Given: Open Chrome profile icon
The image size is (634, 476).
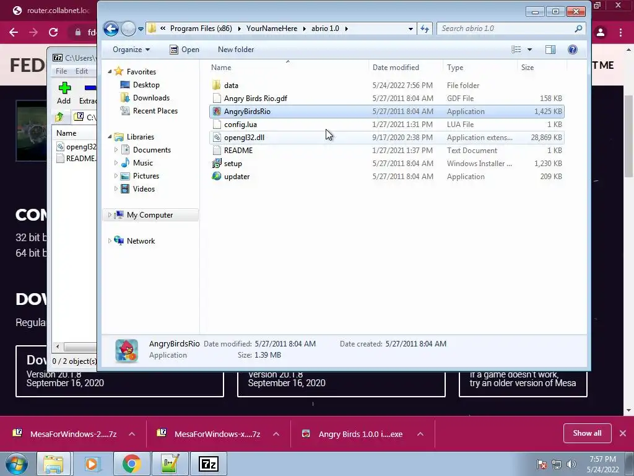Looking at the screenshot, I should [x=601, y=32].
